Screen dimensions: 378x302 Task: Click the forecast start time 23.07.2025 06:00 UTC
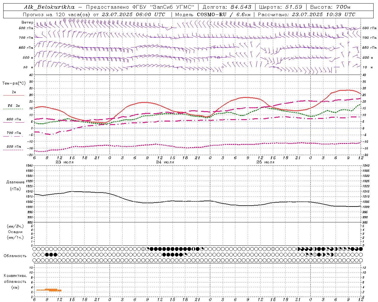[133, 14]
